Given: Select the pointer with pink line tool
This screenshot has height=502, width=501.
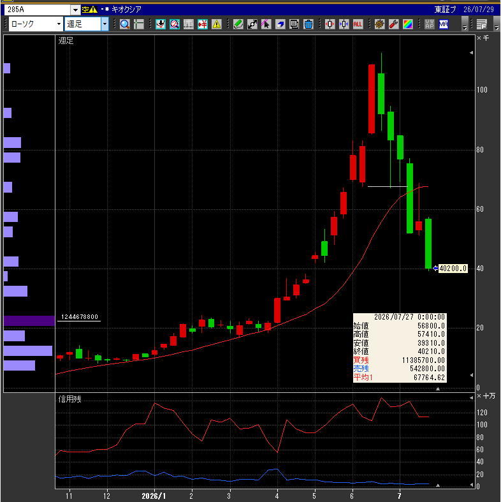Looking at the screenshot, I should click(x=266, y=24).
